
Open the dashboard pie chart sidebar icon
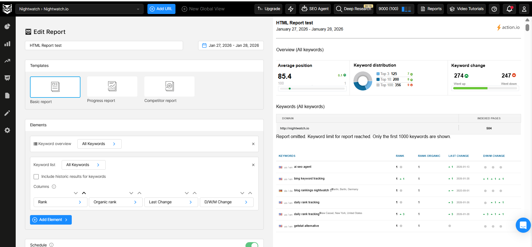[7, 27]
